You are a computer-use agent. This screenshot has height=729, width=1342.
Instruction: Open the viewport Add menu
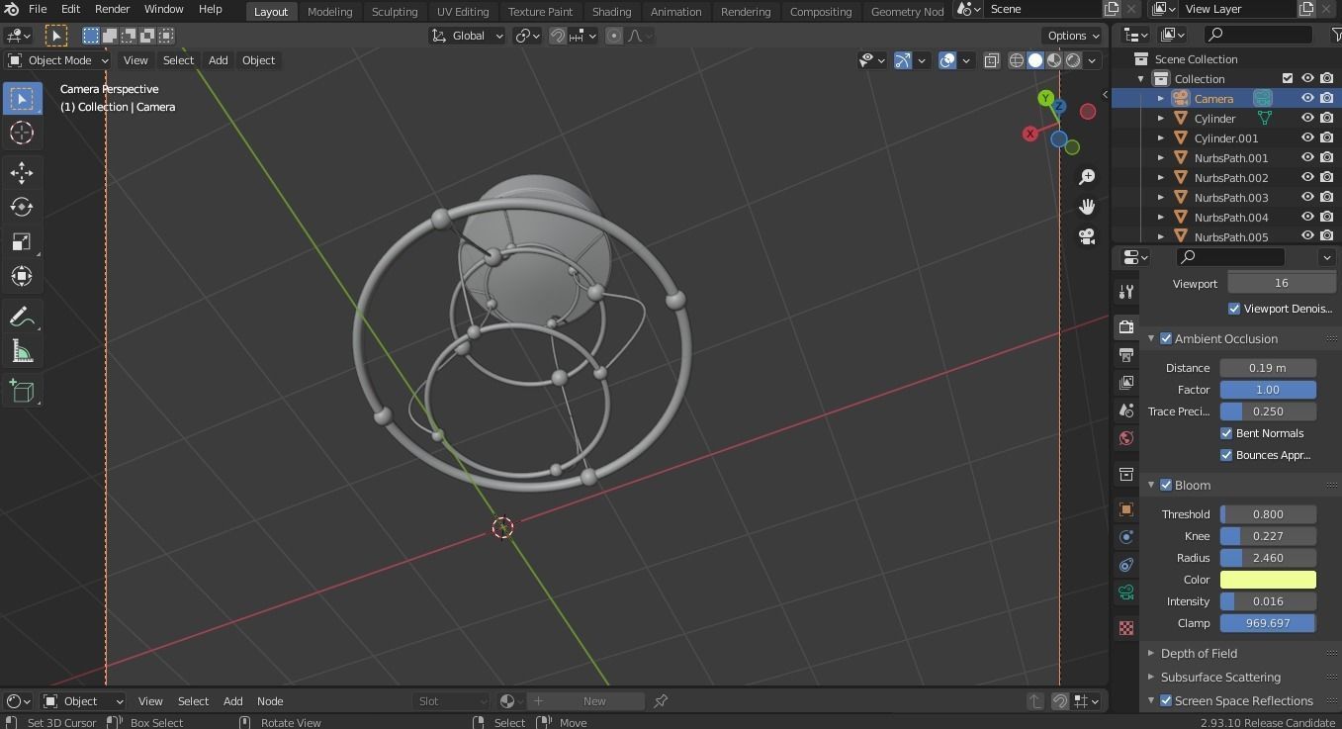tap(218, 60)
